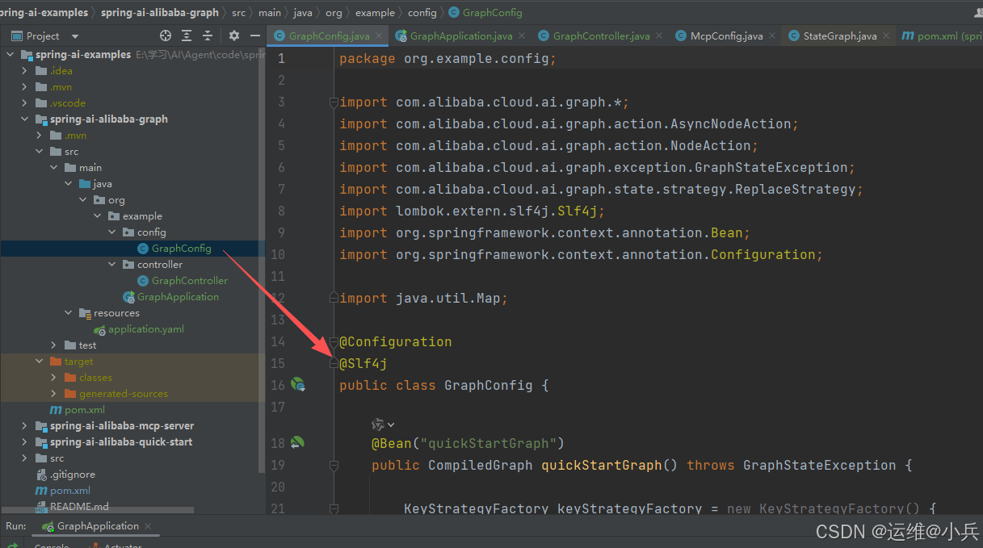The width and height of the screenshot is (983, 548).
Task: Switch to McpConfig.java tab
Action: [726, 36]
